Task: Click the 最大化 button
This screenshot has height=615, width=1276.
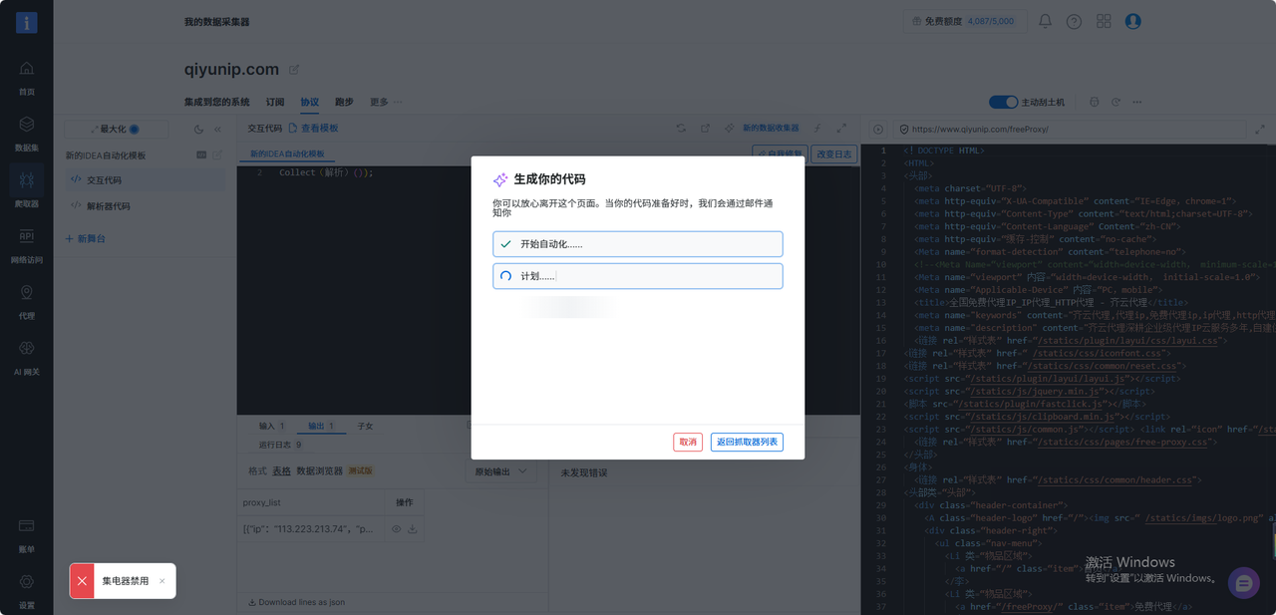Action: click(x=116, y=129)
